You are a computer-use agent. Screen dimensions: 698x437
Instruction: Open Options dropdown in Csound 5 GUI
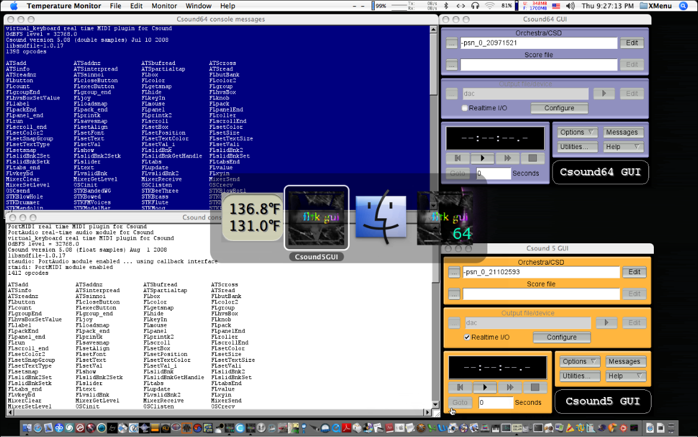580,362
